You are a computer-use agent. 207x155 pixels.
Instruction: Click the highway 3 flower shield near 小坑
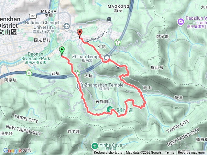(117, 42)
